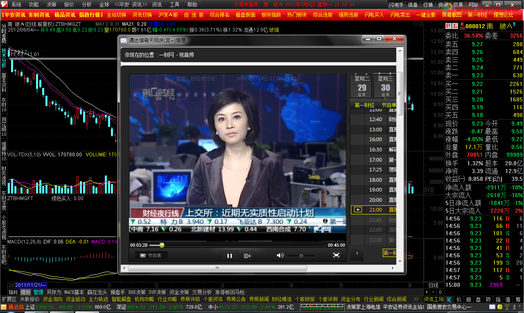Image resolution: width=524 pixels, height=313 pixels.
Task: Expand more tabs with >> arrow
Action: (x=416, y=299)
